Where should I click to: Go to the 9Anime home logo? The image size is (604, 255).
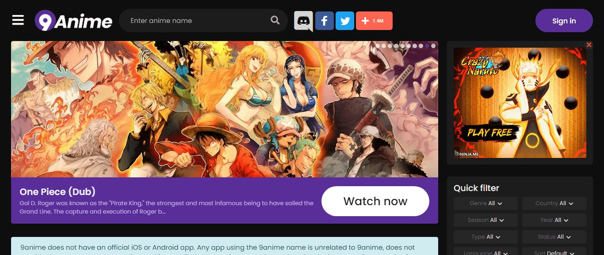click(x=73, y=21)
